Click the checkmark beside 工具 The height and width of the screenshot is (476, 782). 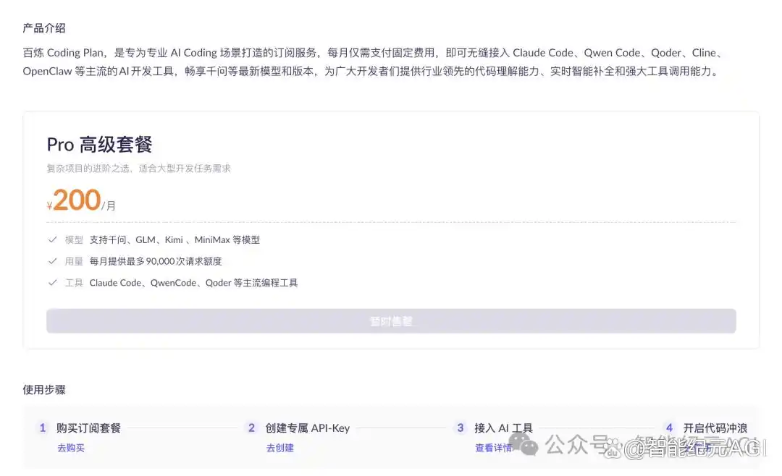52,283
